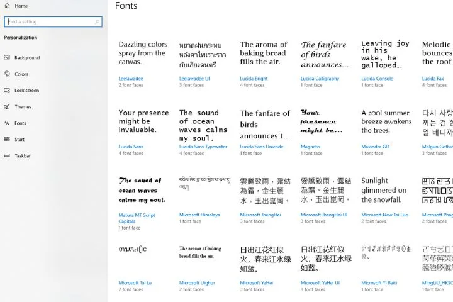Open Start settings
Viewport: 453px width, 302px height.
[x=20, y=140]
